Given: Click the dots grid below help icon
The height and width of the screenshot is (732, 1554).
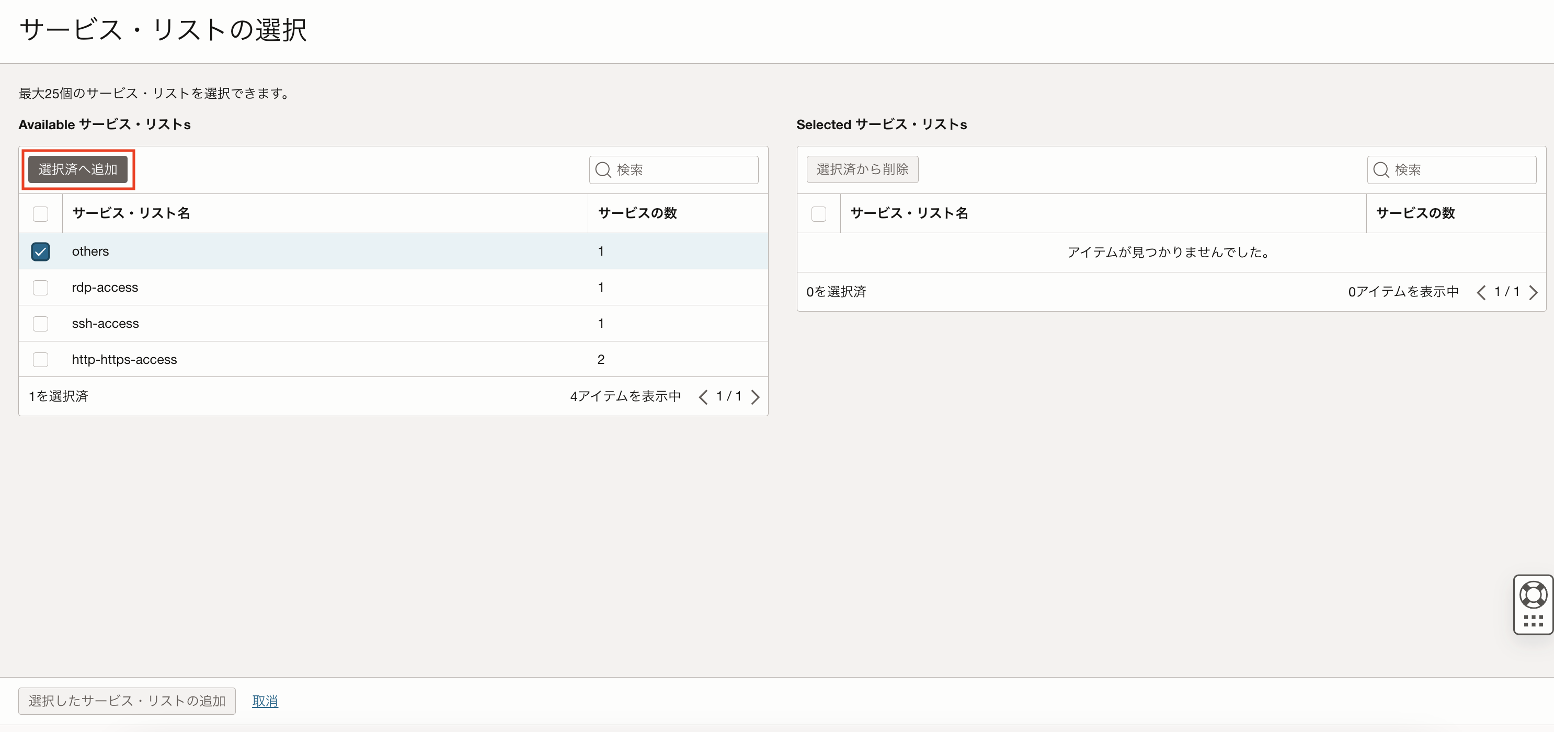Looking at the screenshot, I should pos(1533,621).
